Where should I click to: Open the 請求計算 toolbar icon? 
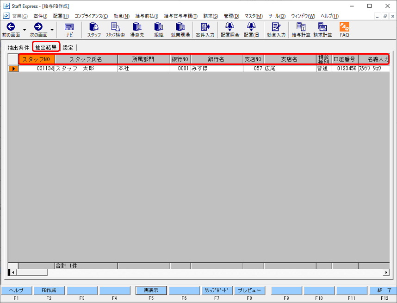pos(323,26)
